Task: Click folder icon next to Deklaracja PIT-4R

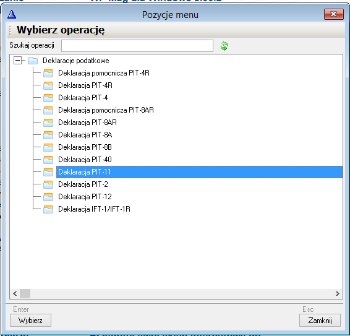Action: pyautogui.click(x=48, y=85)
